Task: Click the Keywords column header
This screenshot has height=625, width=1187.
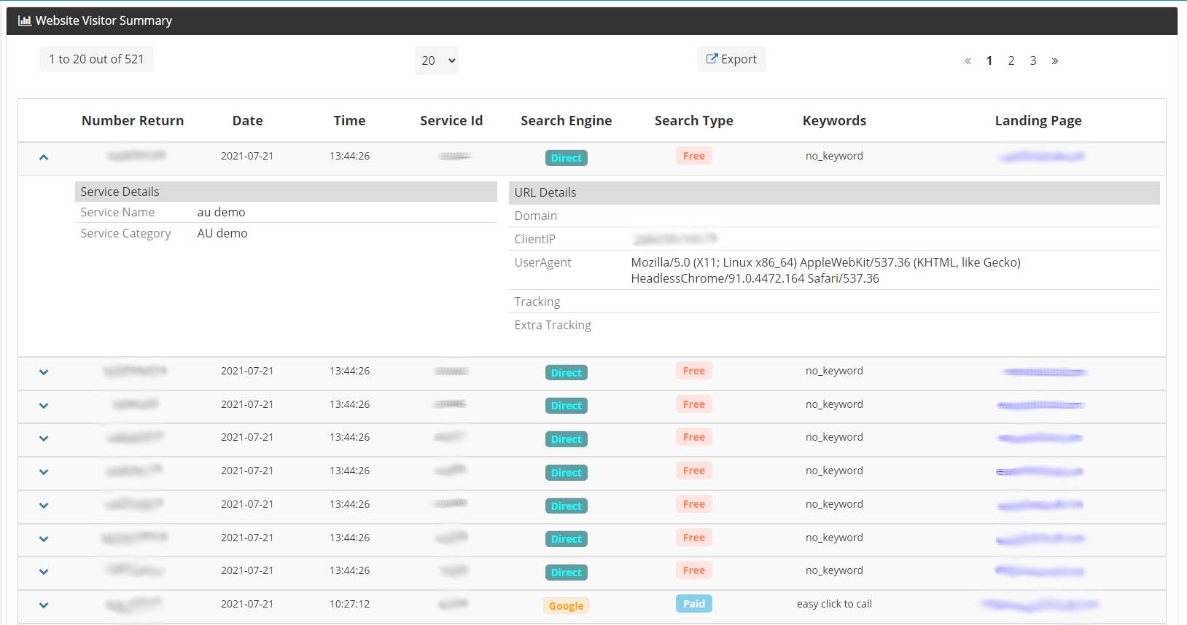Action: point(835,121)
